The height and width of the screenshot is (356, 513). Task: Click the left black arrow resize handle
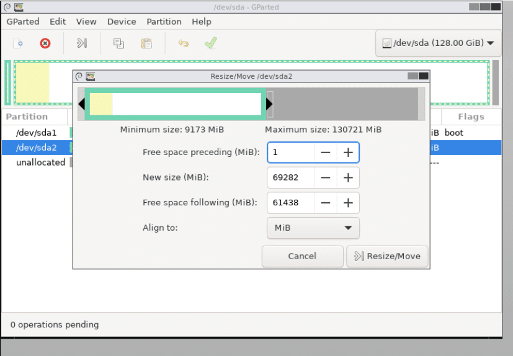coord(82,104)
